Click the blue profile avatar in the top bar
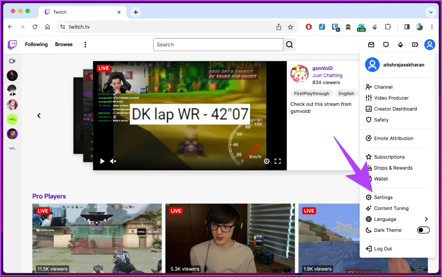The width and height of the screenshot is (442, 277). coord(430,45)
